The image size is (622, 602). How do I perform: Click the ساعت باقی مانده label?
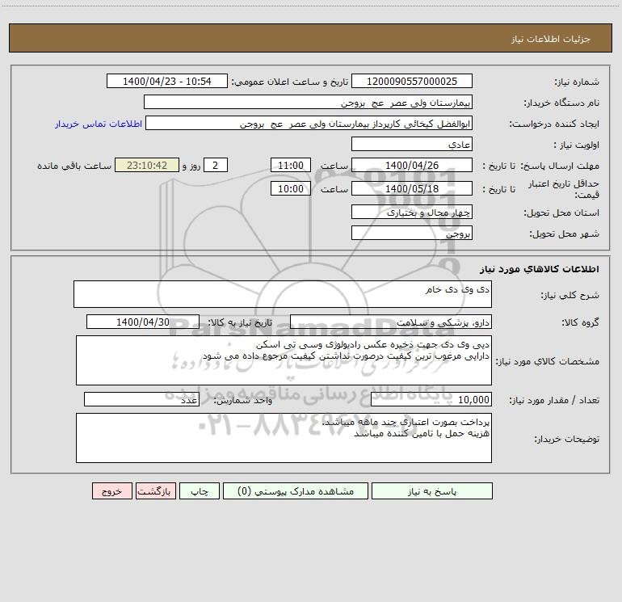pos(74,166)
